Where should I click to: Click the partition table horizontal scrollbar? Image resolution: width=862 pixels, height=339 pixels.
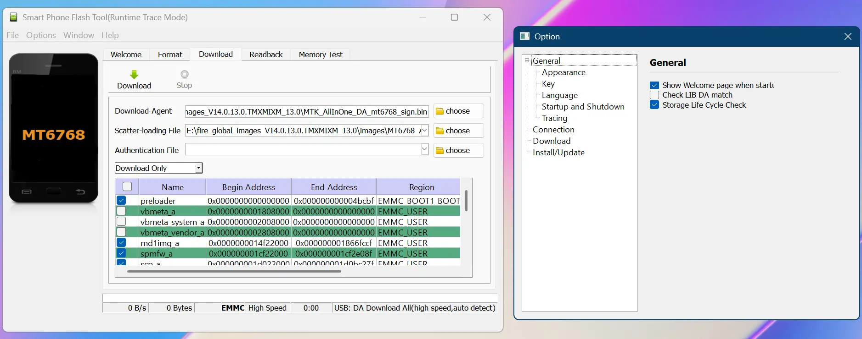click(234, 271)
